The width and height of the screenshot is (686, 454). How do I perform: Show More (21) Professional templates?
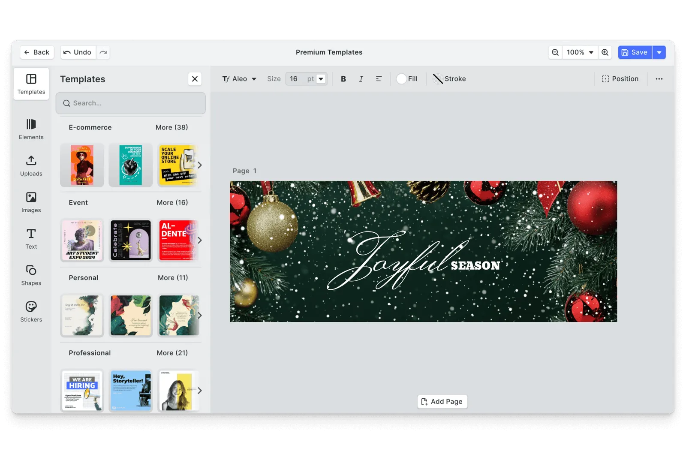(172, 353)
